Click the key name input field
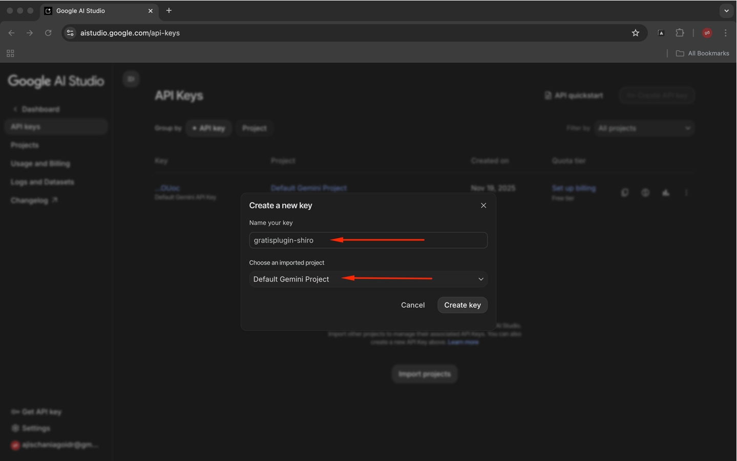737x461 pixels. 368,240
